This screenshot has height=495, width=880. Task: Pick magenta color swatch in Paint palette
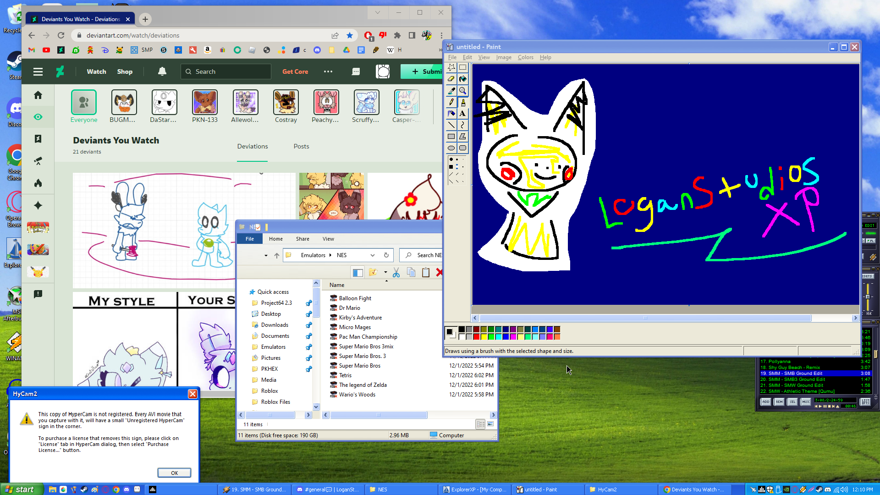click(513, 337)
